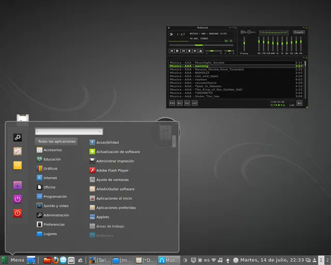The height and width of the screenshot is (265, 331).
Task: Adjust the Audacious volume slider
Action: [x=214, y=51]
